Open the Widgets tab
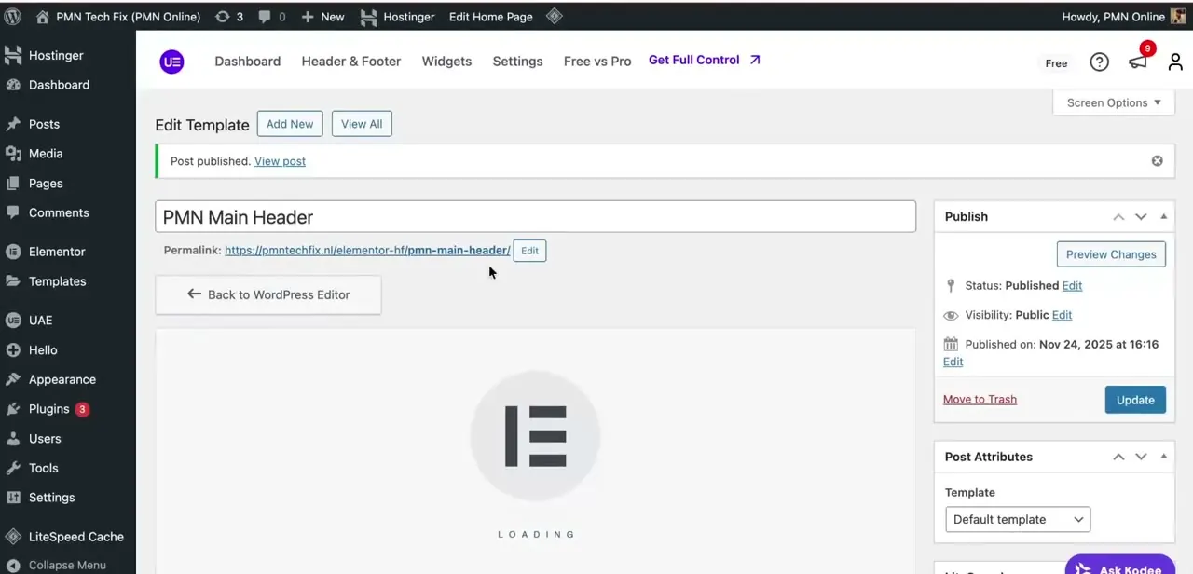The image size is (1193, 574). pos(446,61)
